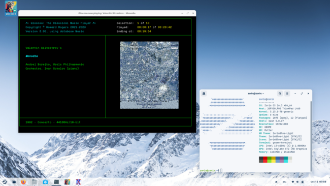
Task: Click the 'Kernel: 5.15.0-78-generic' line
Action: click(x=276, y=112)
